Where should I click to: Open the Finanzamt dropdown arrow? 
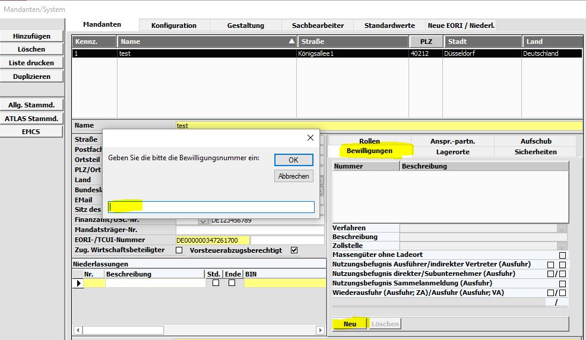[203, 221]
